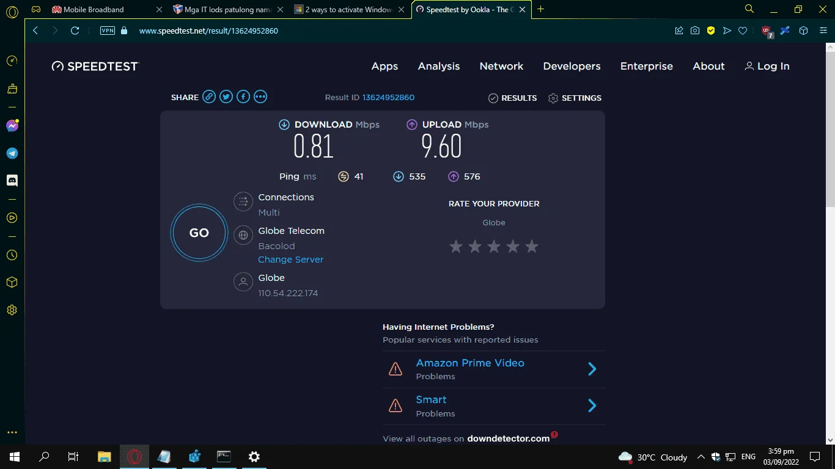The height and width of the screenshot is (469, 835).
Task: Open the Enterprise menu item
Action: [646, 66]
